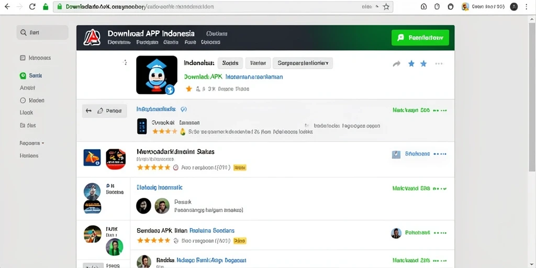Click the round face avatar beside Pasak
Image resolution: width=536 pixels, height=268 pixels.
(x=162, y=206)
